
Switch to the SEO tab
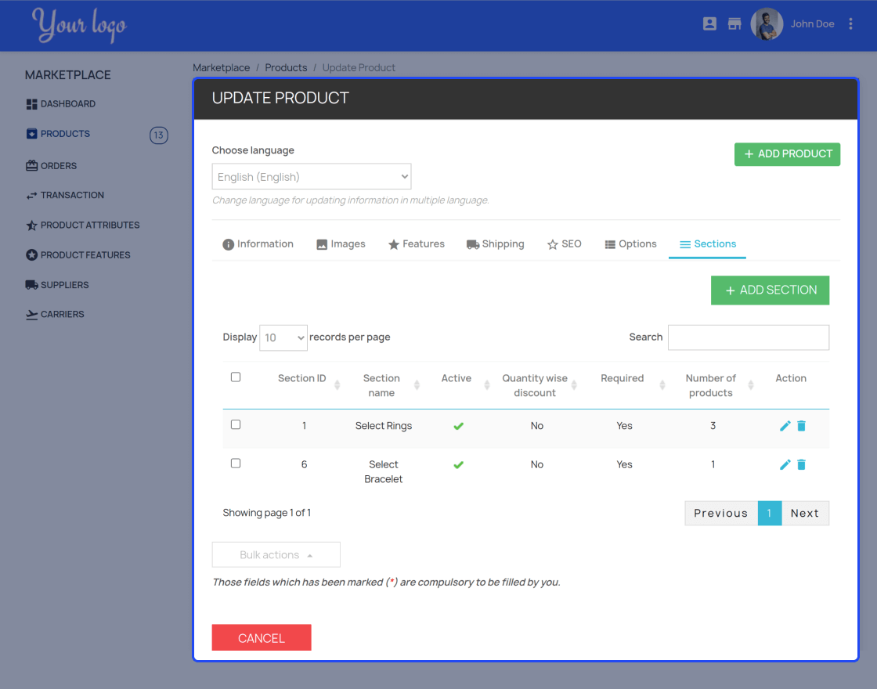(x=565, y=243)
